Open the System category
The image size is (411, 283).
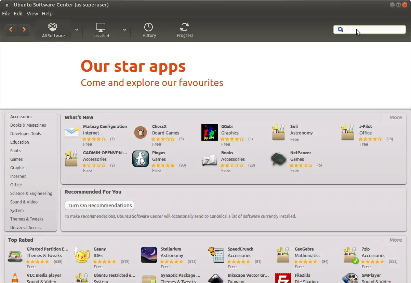tap(17, 211)
